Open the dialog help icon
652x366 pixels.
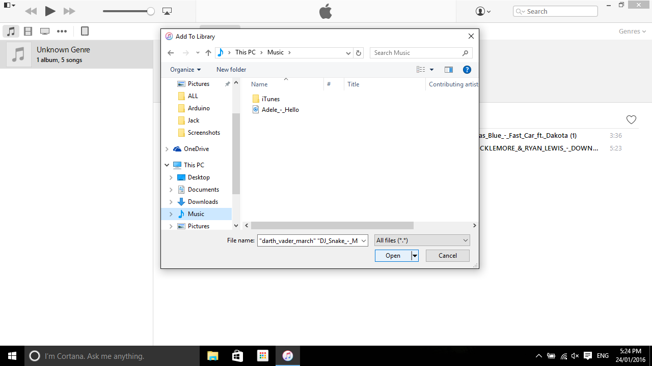pyautogui.click(x=467, y=70)
